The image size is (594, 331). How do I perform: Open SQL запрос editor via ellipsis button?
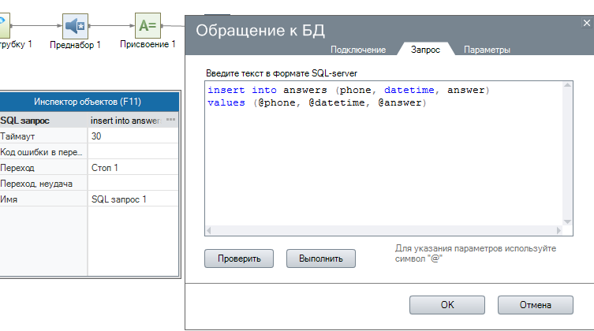(170, 120)
